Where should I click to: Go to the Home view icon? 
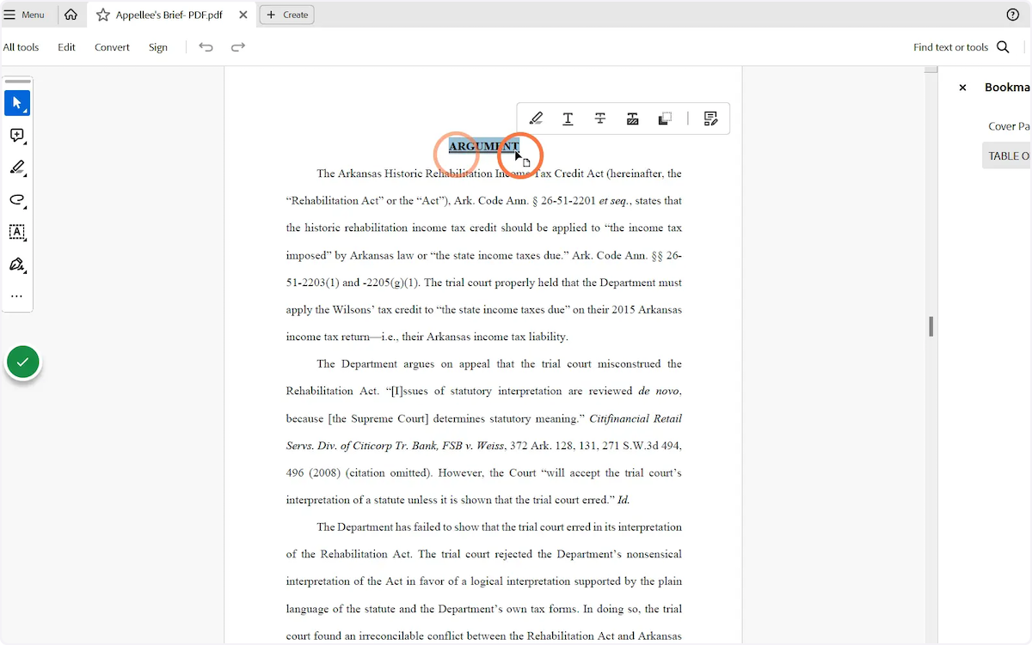(71, 15)
